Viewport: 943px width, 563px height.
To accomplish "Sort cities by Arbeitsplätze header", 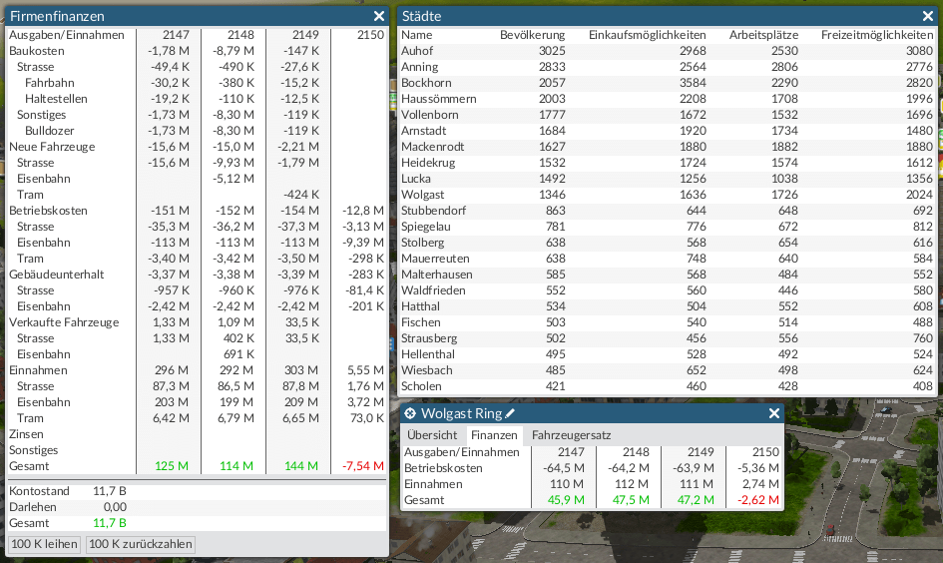I will 763,35.
